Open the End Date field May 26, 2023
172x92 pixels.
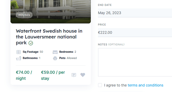pos(135,13)
